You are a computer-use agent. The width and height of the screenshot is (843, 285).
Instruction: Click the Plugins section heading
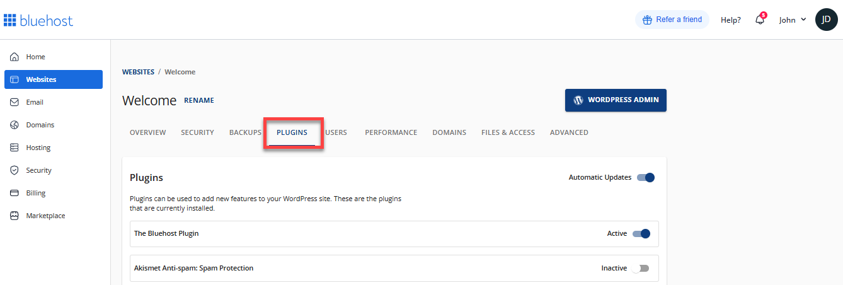pyautogui.click(x=146, y=178)
